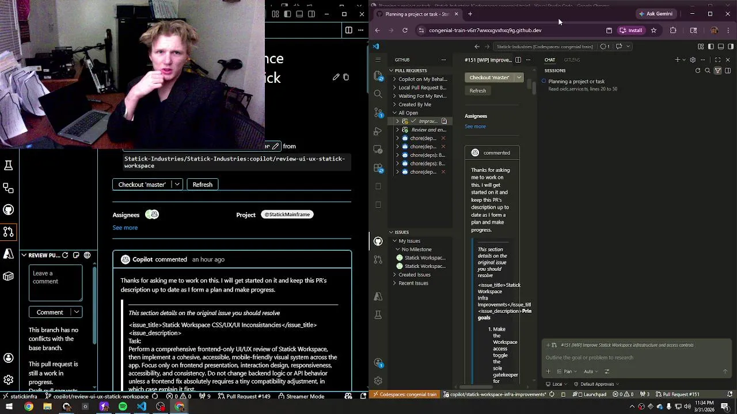
Task: Open Manage gear in Codespaces activity bar
Action: pos(378,381)
